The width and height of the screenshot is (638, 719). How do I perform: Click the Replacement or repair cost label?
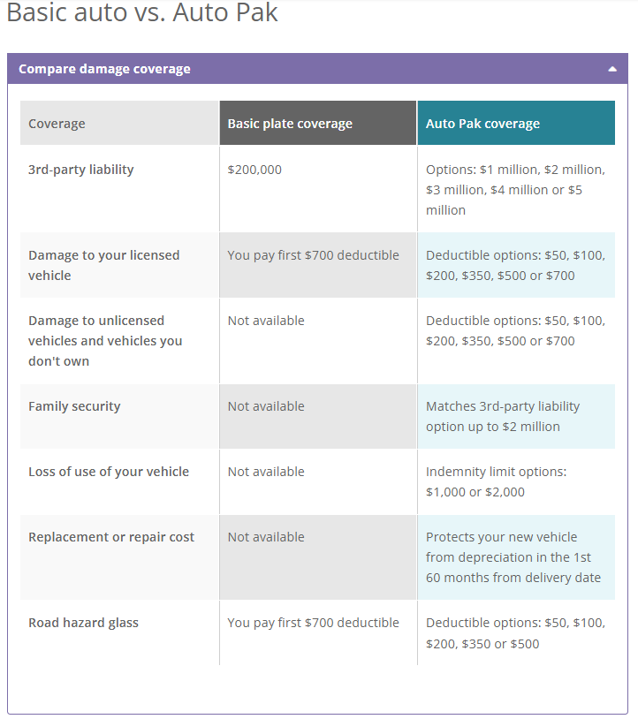coord(110,536)
